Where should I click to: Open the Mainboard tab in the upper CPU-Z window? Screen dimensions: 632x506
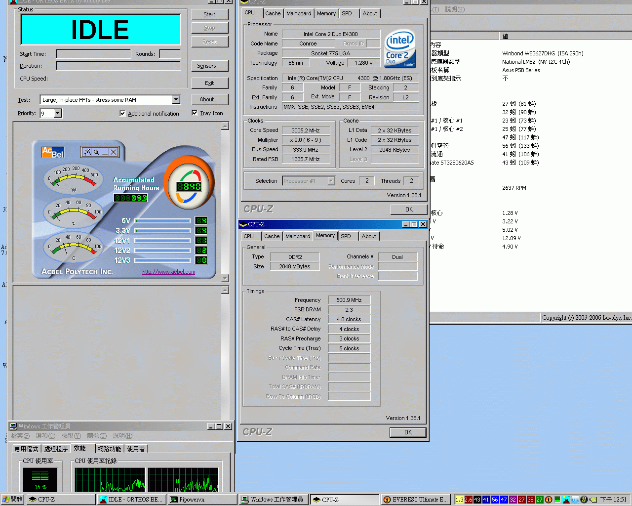tap(299, 13)
